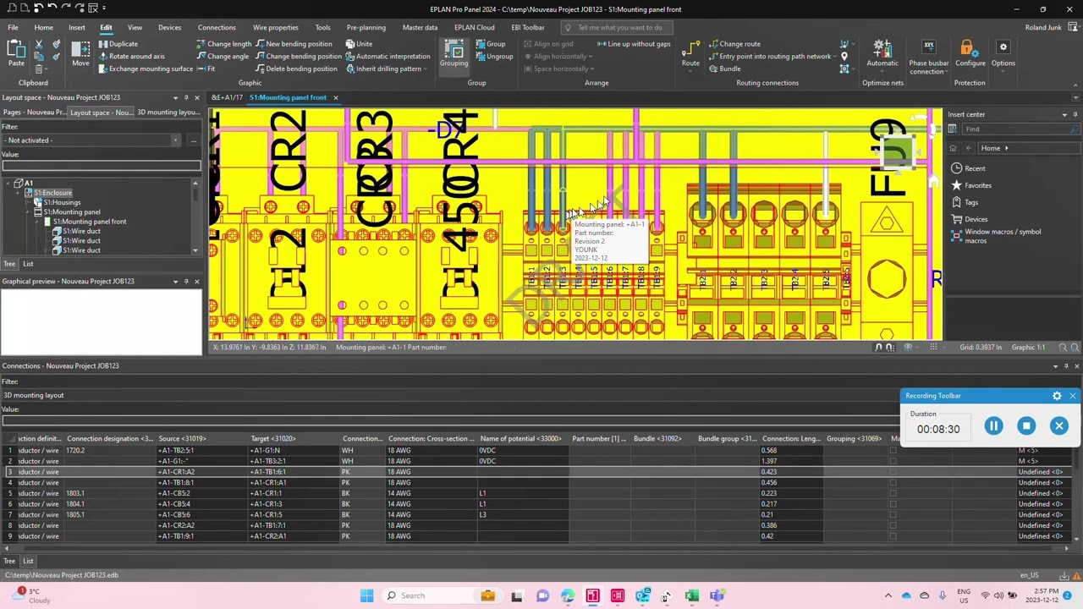Open Recording Toolbar settings gear
This screenshot has height=609, width=1083.
tap(1057, 396)
